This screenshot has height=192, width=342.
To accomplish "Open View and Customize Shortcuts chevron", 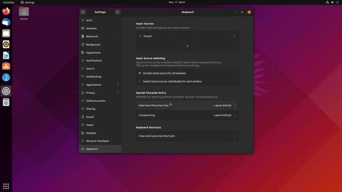I will 235,136.
